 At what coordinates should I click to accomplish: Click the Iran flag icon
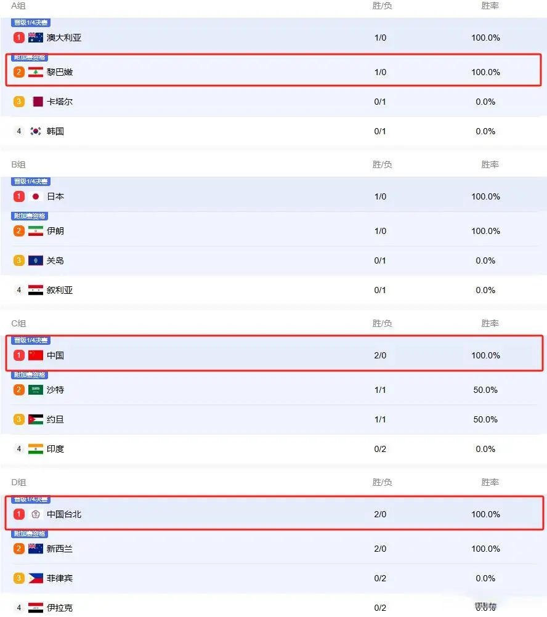point(36,231)
